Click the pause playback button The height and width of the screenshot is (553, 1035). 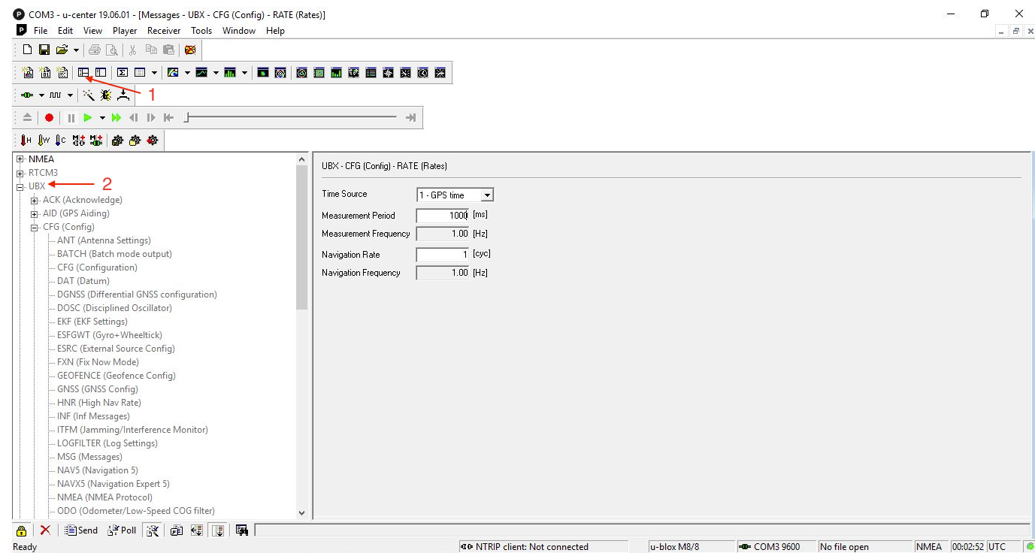71,118
